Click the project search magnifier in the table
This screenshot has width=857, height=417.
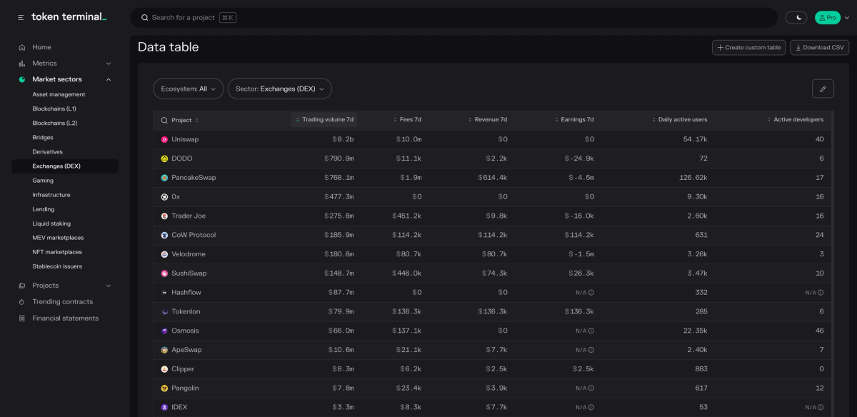click(x=164, y=119)
